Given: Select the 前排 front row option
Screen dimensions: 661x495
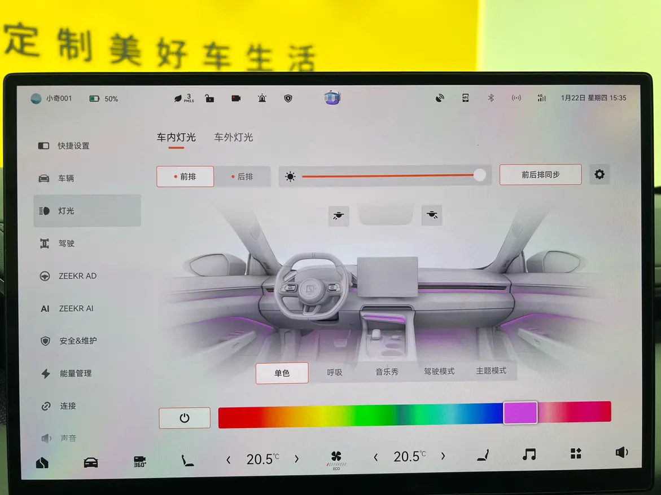Looking at the screenshot, I should 185,176.
